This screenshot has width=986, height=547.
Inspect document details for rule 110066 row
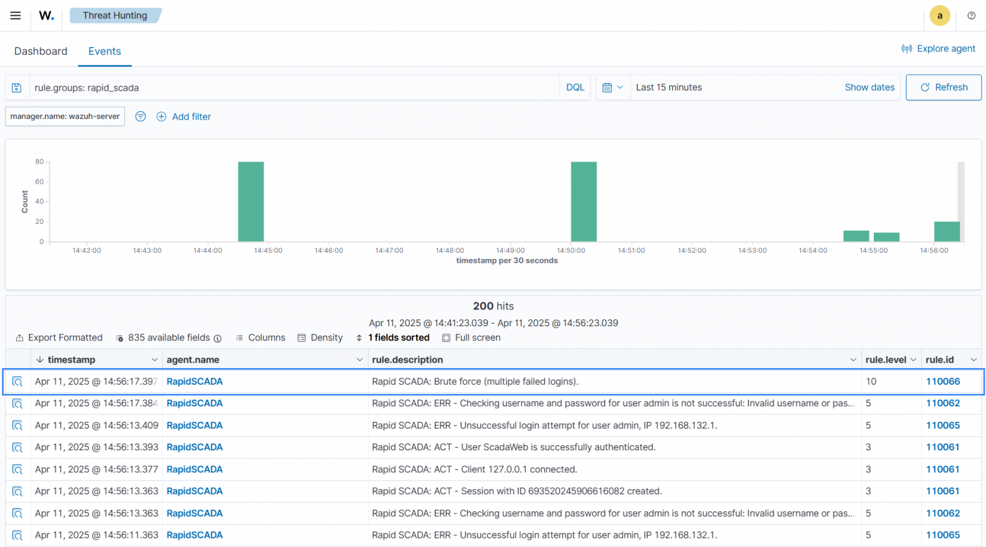coord(17,382)
